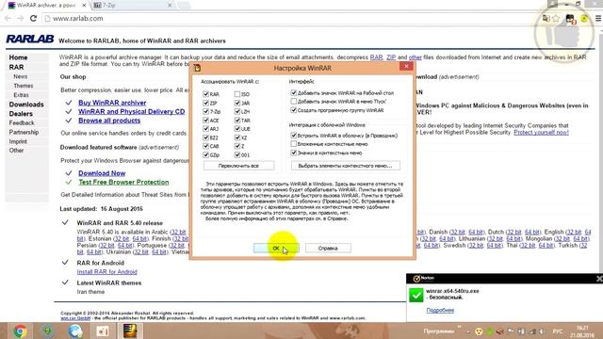This screenshot has height=339, width=603.
Task: Click 'Переключить все' button
Action: (238, 166)
